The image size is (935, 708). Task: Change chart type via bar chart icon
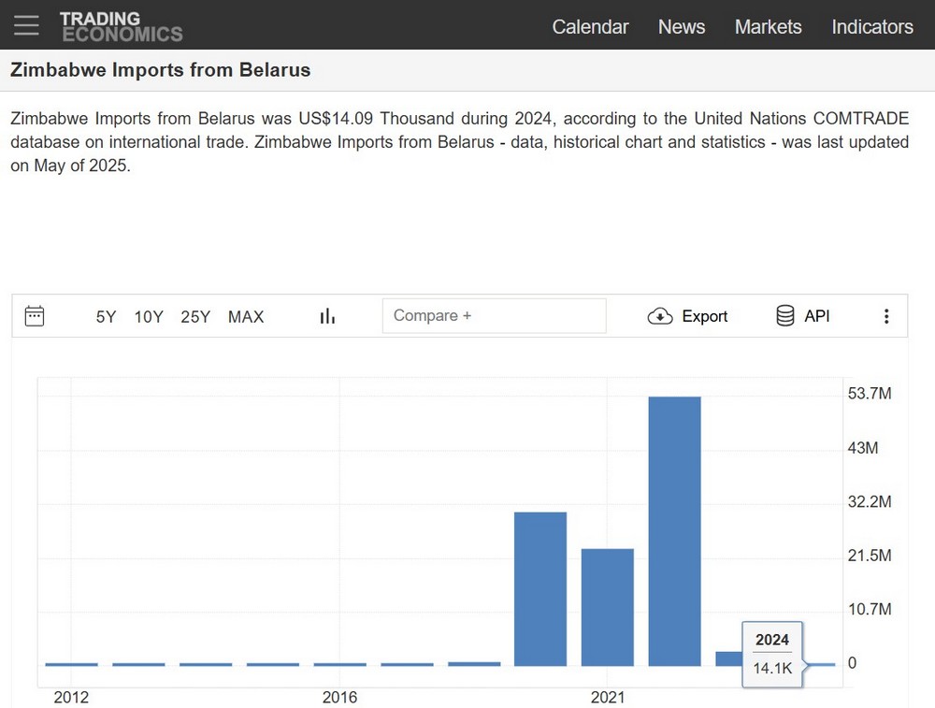[327, 316]
